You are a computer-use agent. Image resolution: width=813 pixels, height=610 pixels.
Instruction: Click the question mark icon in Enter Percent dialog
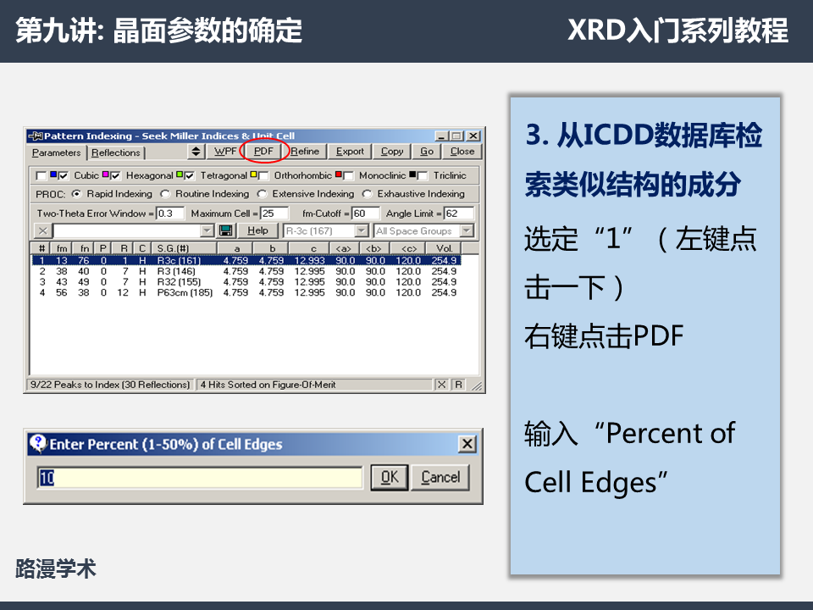38,443
